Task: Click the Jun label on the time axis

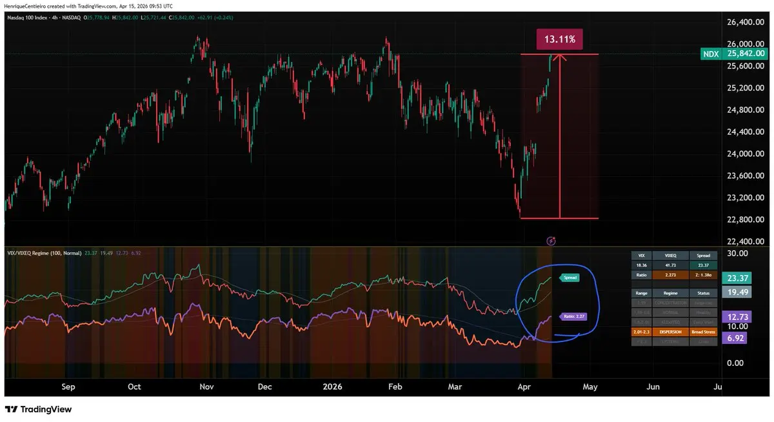Action: 653,387
